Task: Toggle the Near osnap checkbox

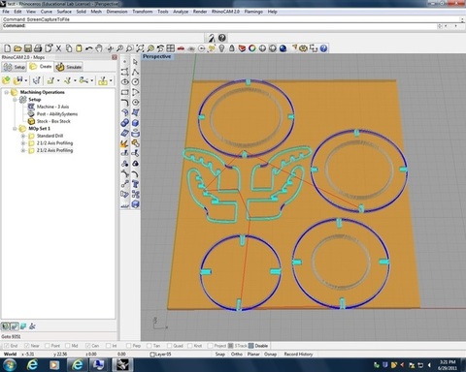Action: (26, 346)
